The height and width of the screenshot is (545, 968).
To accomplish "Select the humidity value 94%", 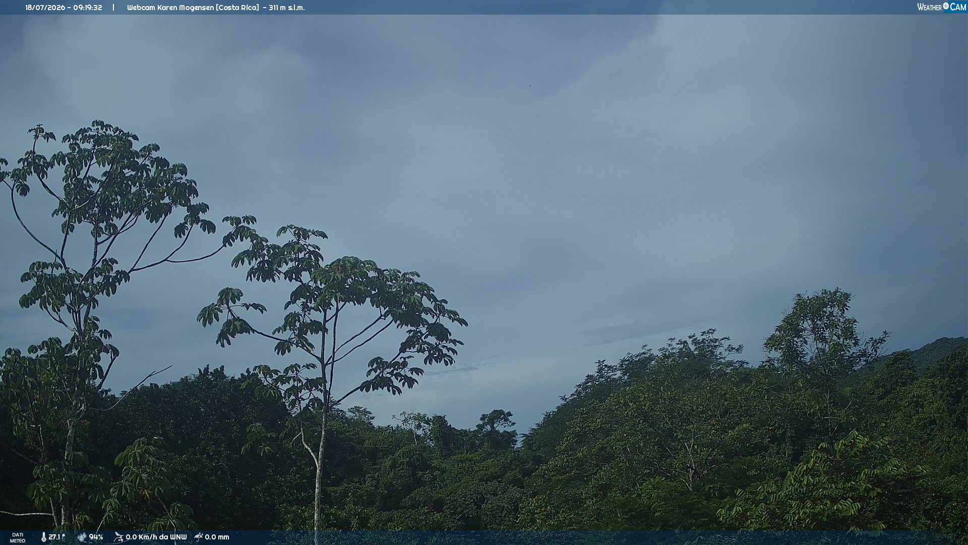I will pyautogui.click(x=96, y=537).
